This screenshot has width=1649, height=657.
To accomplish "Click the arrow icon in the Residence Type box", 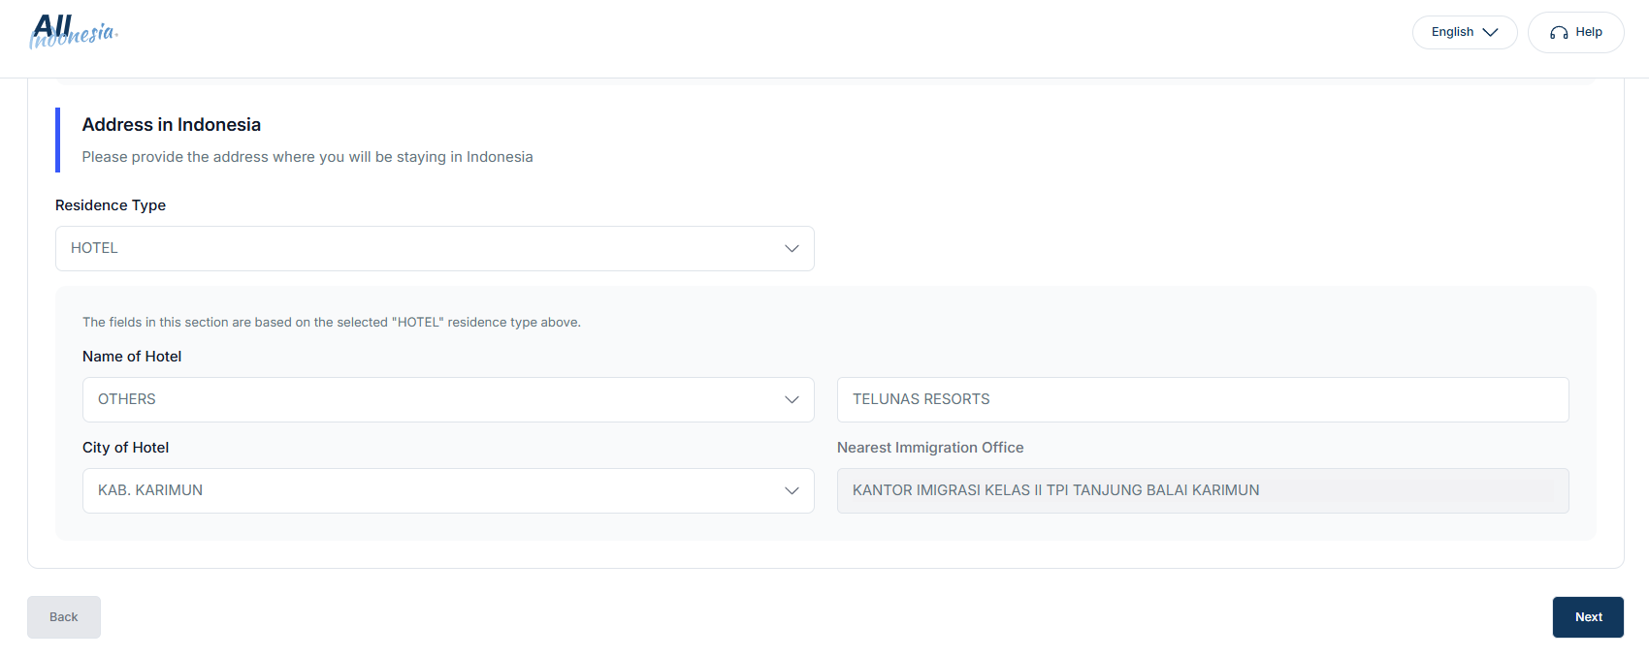I will coord(792,249).
